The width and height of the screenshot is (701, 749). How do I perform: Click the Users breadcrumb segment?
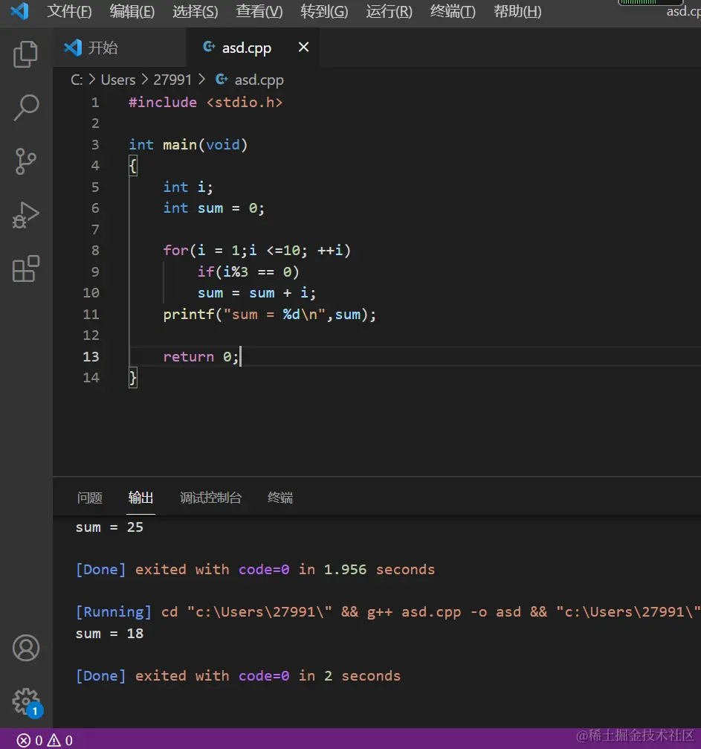[x=118, y=80]
